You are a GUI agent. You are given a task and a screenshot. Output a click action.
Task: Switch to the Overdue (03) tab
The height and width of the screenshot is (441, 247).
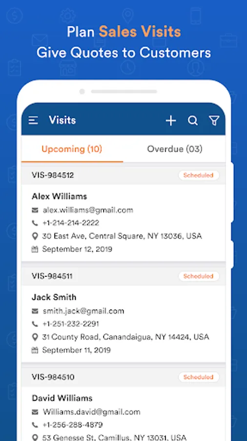(174, 149)
